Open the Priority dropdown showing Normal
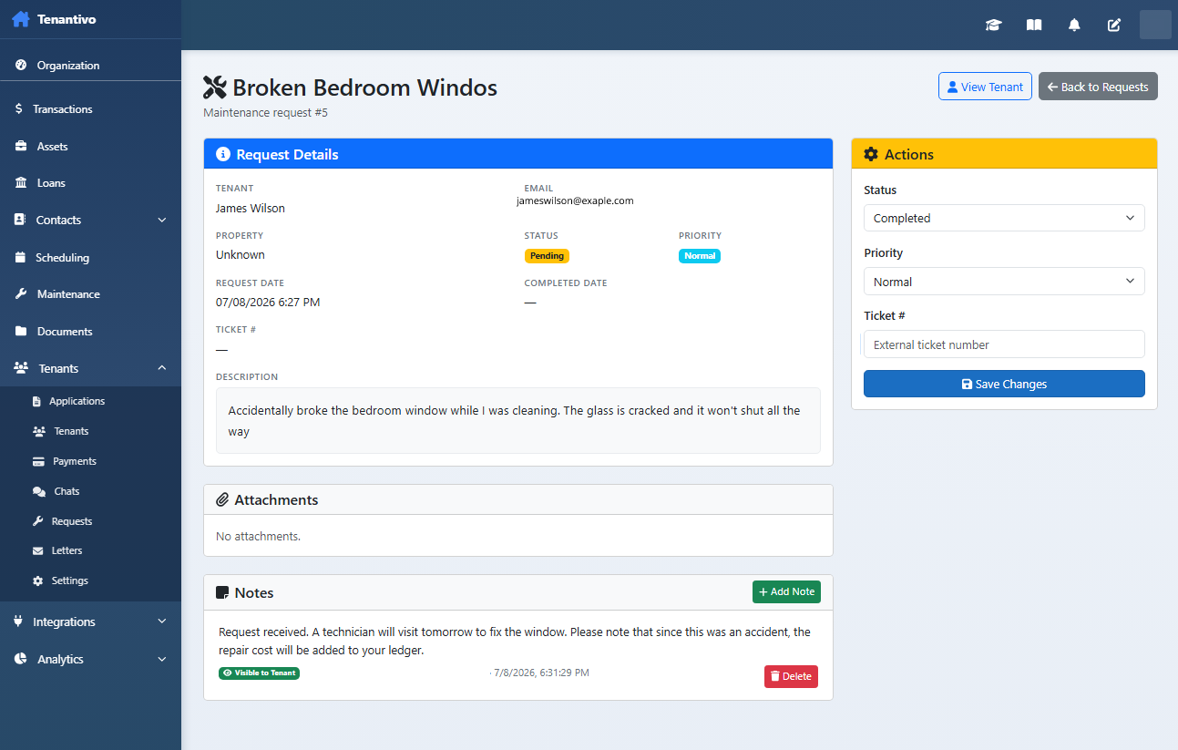The image size is (1178, 750). tap(1004, 282)
